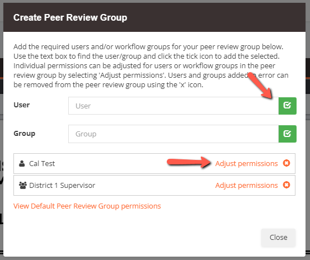View Default Peer Review Group permissions
This screenshot has height=260, width=310.
pyautogui.click(x=87, y=206)
